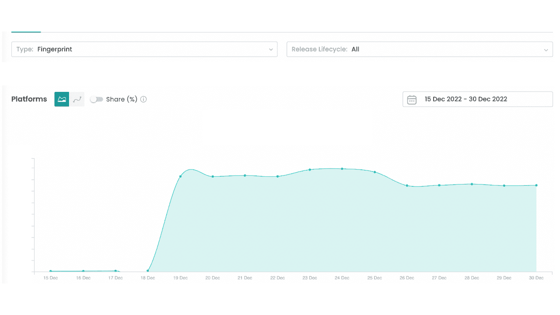Click the 22 Dec data point
This screenshot has height=315, width=560.
pos(277,176)
